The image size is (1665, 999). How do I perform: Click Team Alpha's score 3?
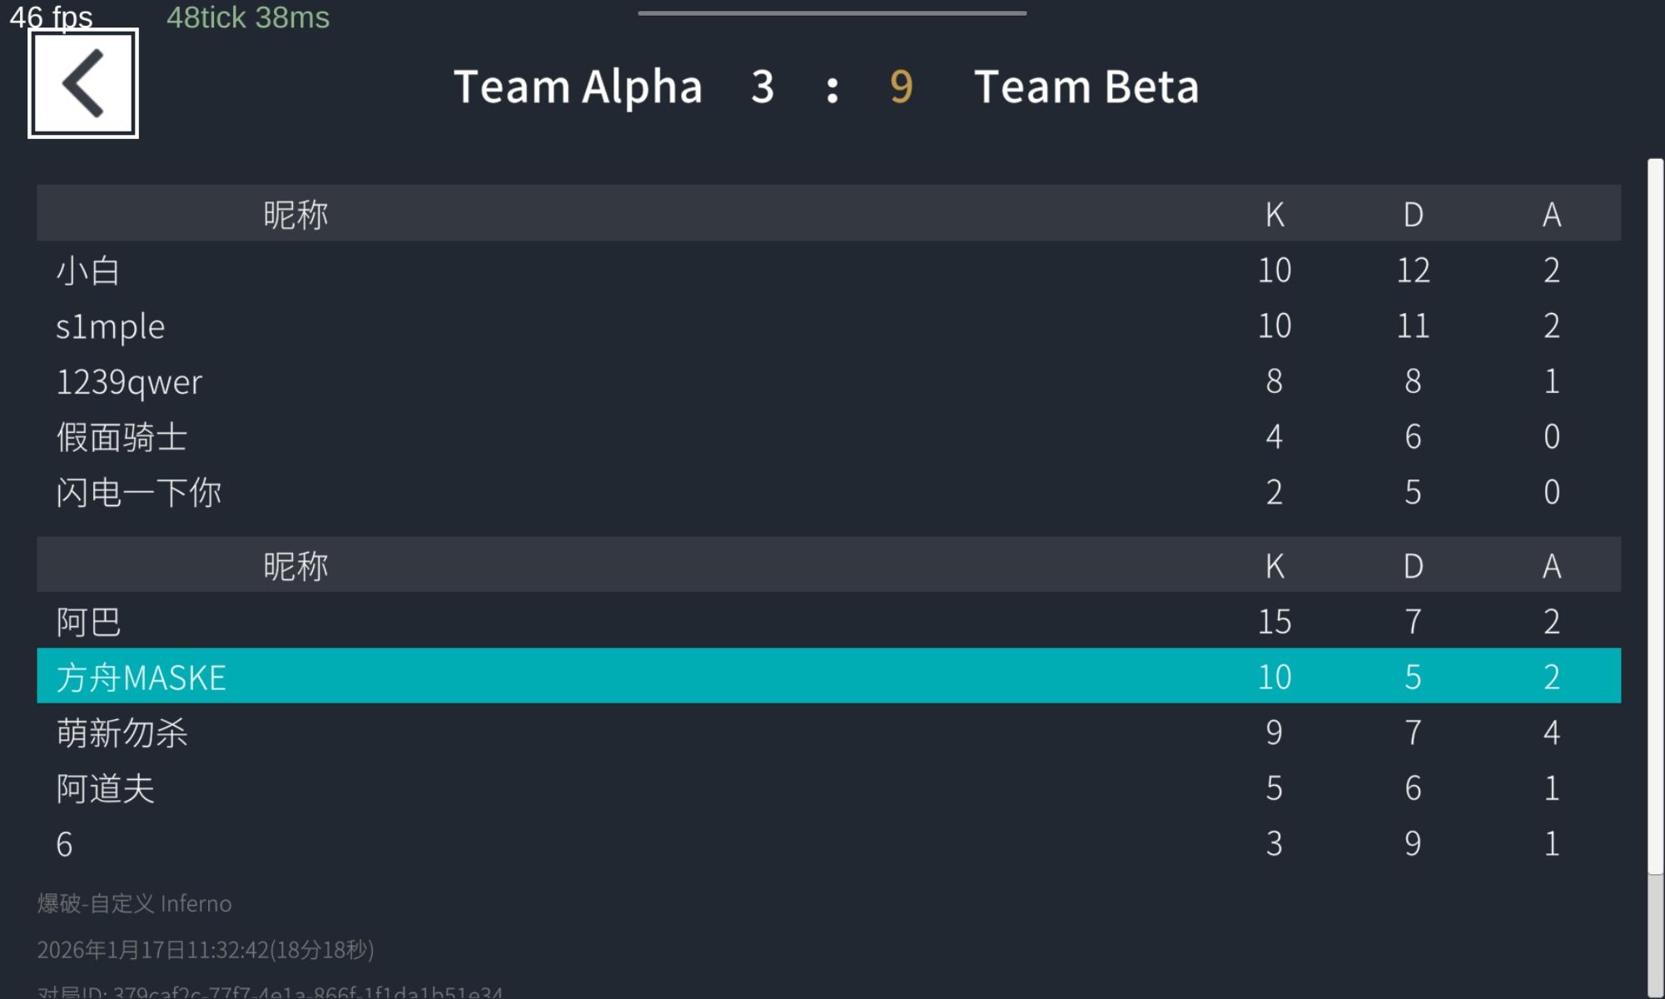pyautogui.click(x=763, y=87)
